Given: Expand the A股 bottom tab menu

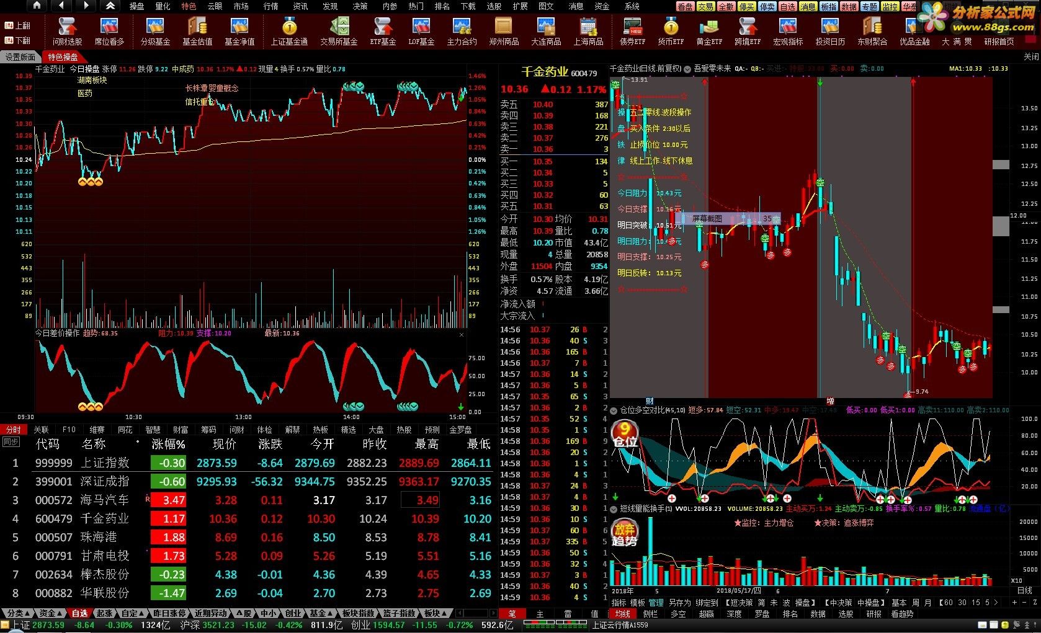Looking at the screenshot, I should click(244, 613).
